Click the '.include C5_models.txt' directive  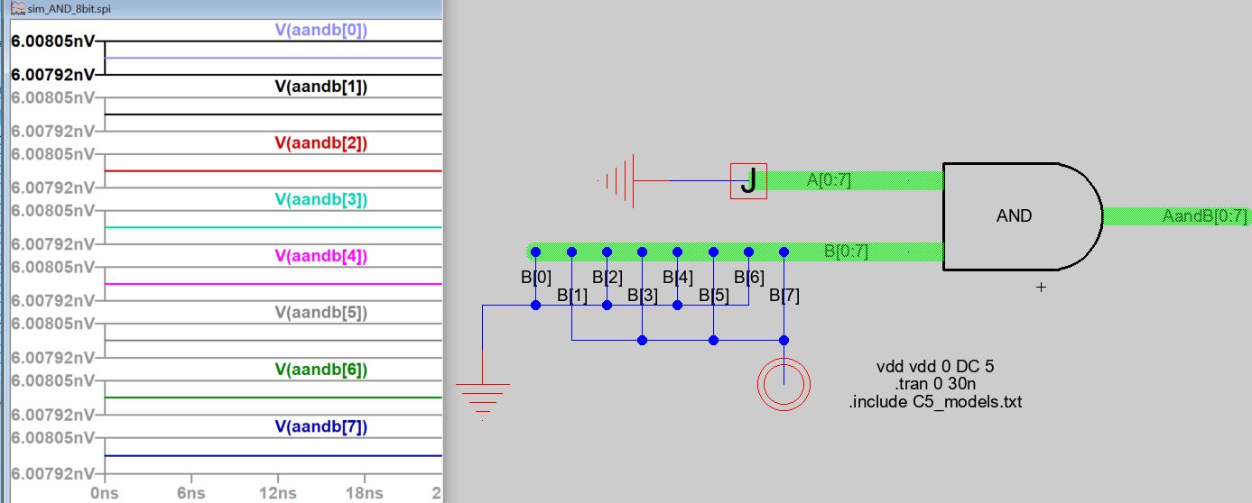coord(935,402)
